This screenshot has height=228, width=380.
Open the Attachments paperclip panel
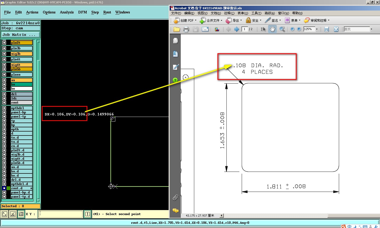(175, 197)
